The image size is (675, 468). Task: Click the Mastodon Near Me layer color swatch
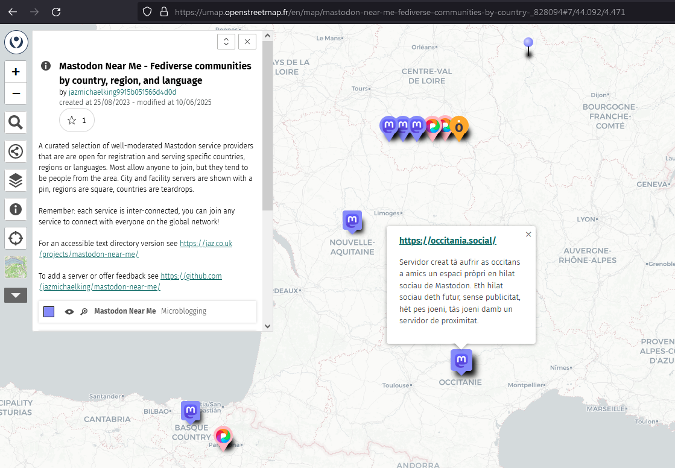click(x=49, y=311)
